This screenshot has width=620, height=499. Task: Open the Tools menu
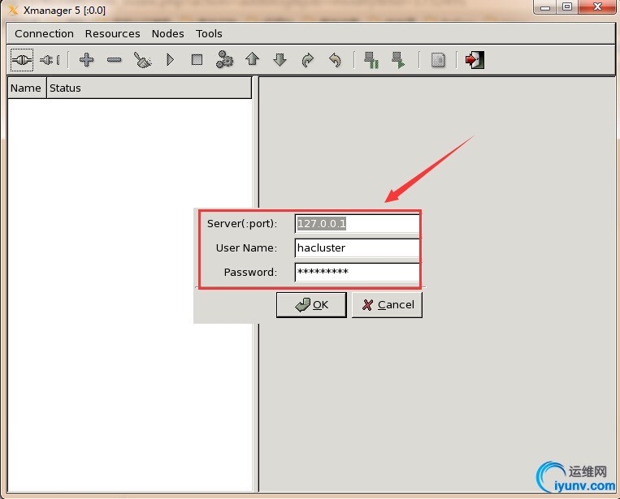pos(209,33)
